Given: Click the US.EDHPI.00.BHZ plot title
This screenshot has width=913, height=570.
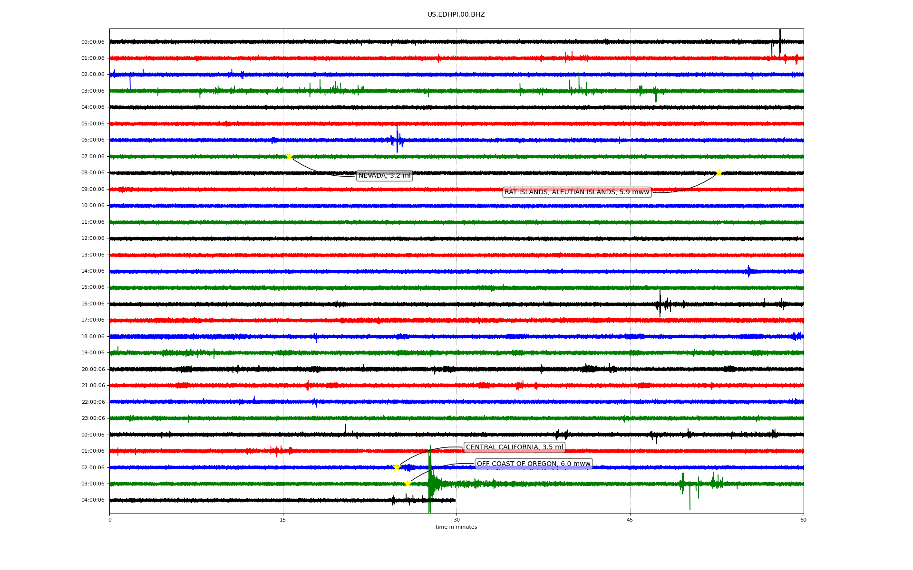Looking at the screenshot, I should [x=456, y=15].
